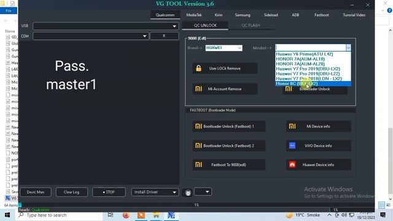
Task: Open the small dropdown next to face icon
Action: point(203,192)
